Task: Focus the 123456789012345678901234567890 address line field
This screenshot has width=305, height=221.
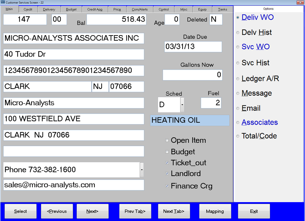Action: pos(73,71)
